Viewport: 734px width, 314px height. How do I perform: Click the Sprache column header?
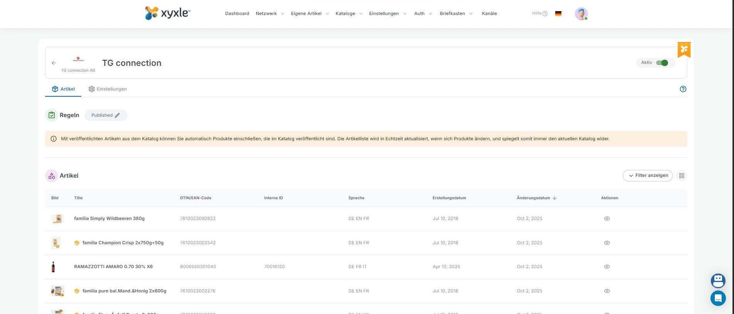coord(356,198)
